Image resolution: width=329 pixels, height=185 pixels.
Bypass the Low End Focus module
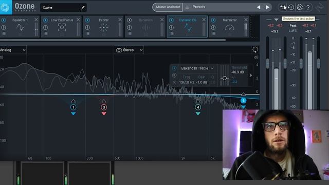(x=46, y=20)
